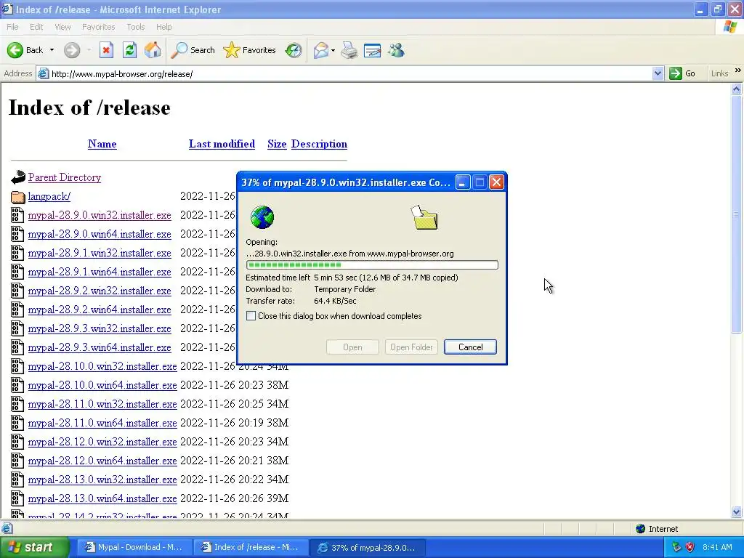
Task: Click file icon beside mypal-28.13.0.win32.installer.exe
Action: [17, 480]
